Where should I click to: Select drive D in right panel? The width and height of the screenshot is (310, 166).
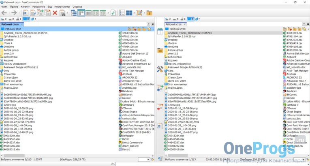[175, 19]
